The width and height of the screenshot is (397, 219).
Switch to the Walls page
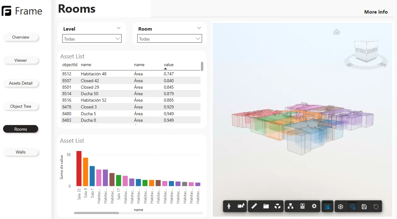pos(21,152)
